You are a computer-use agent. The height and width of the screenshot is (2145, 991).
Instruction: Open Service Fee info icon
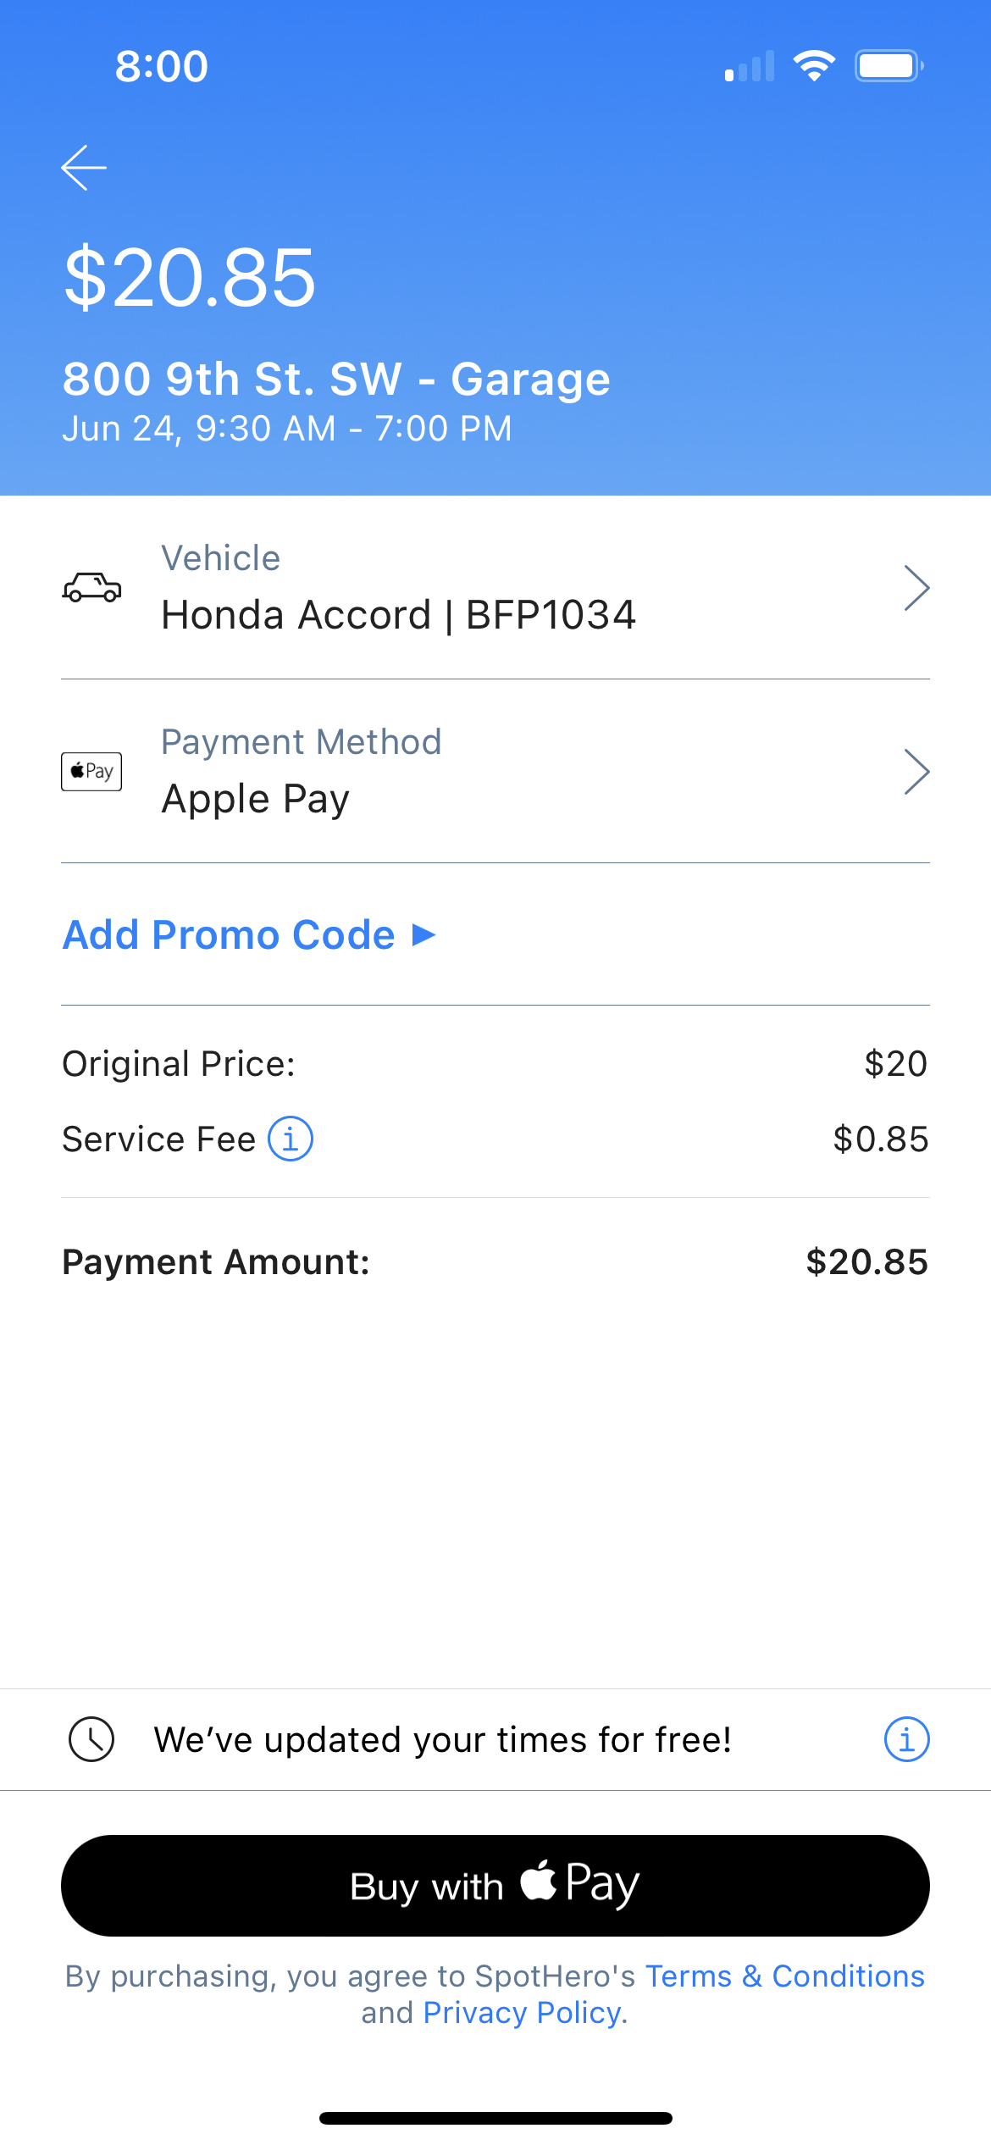coord(291,1139)
